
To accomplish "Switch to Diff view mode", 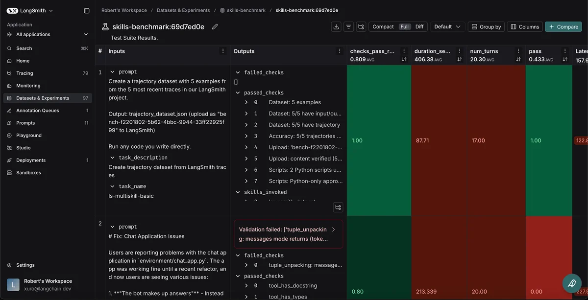I will (419, 27).
